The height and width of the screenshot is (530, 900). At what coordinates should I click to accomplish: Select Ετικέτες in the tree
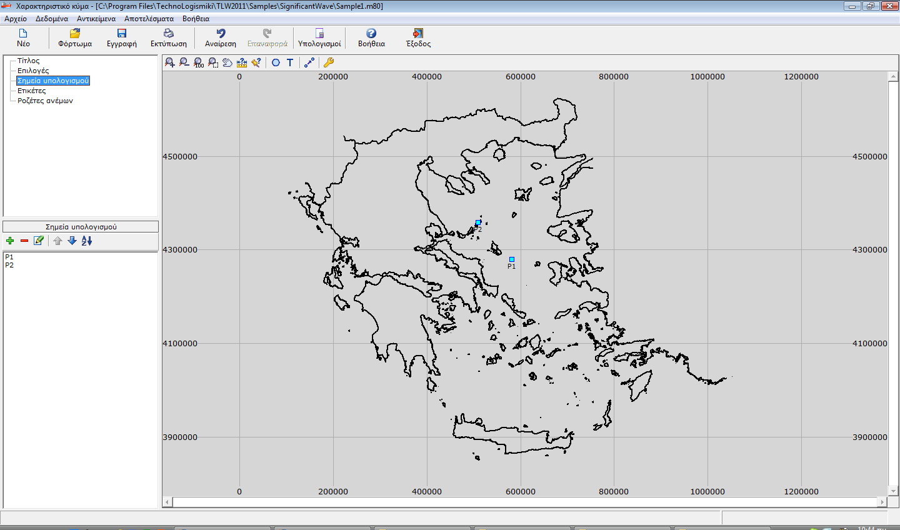click(31, 91)
